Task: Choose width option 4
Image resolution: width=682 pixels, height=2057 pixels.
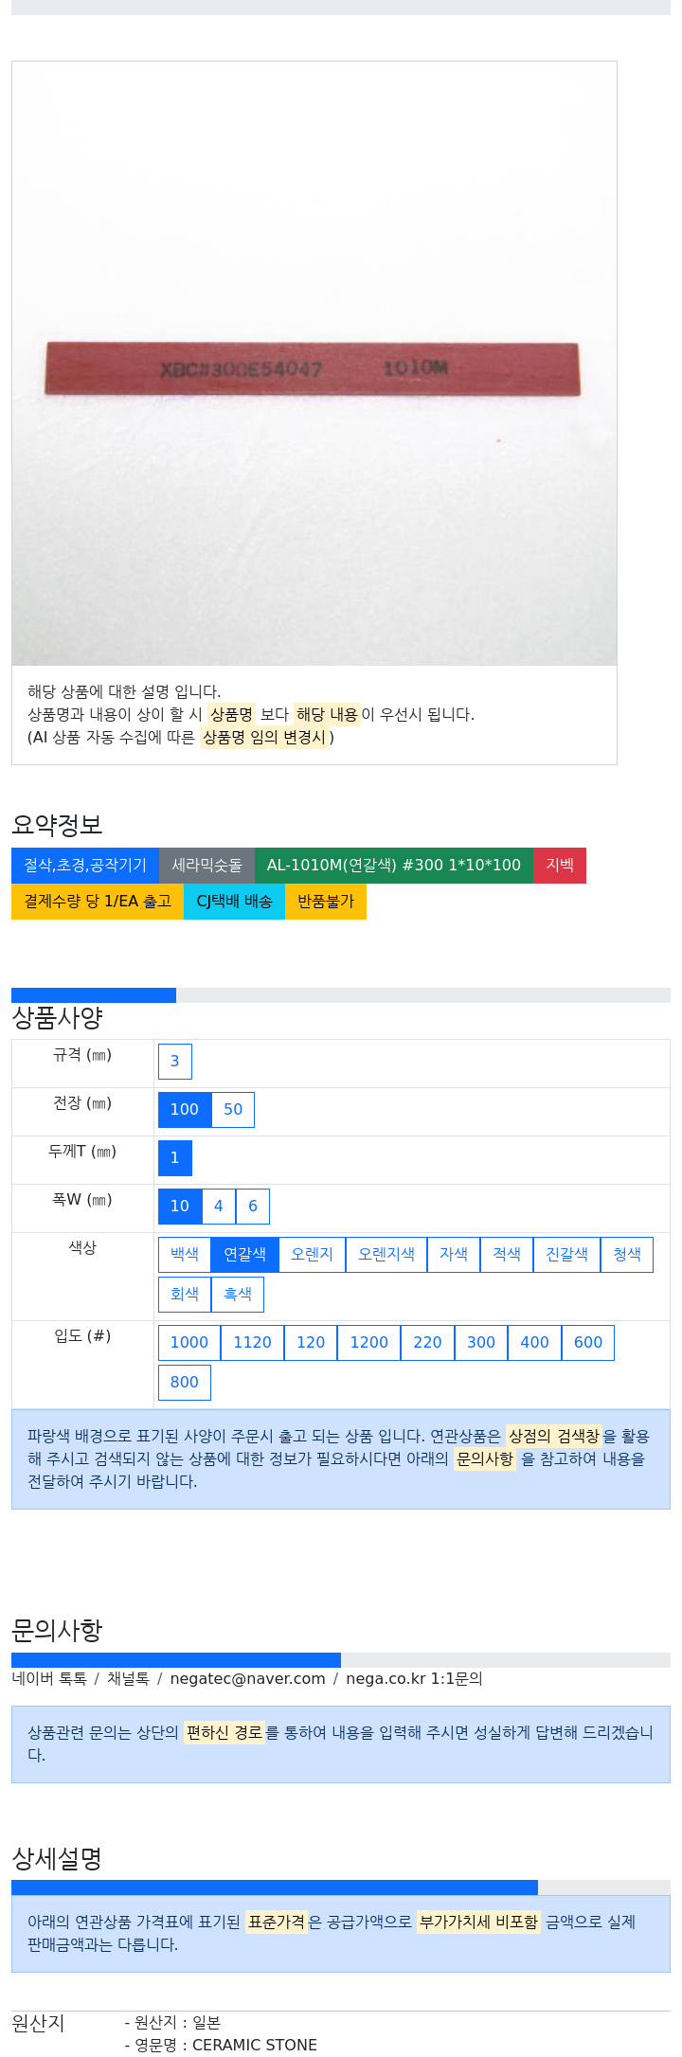Action: (219, 1207)
